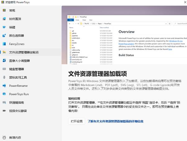Click the 文件资源管理器加载项 page heading
Screen dimensions: 187x141
point(98,74)
